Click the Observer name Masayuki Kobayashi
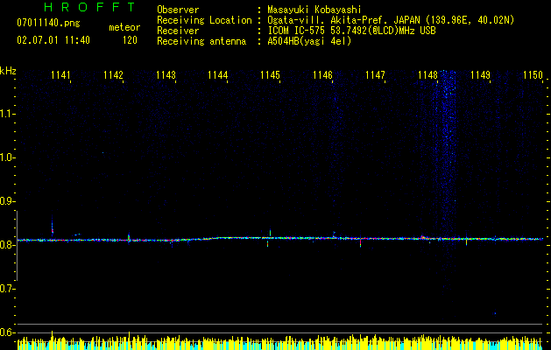Screen dimensions: 551x350 [x=314, y=10]
